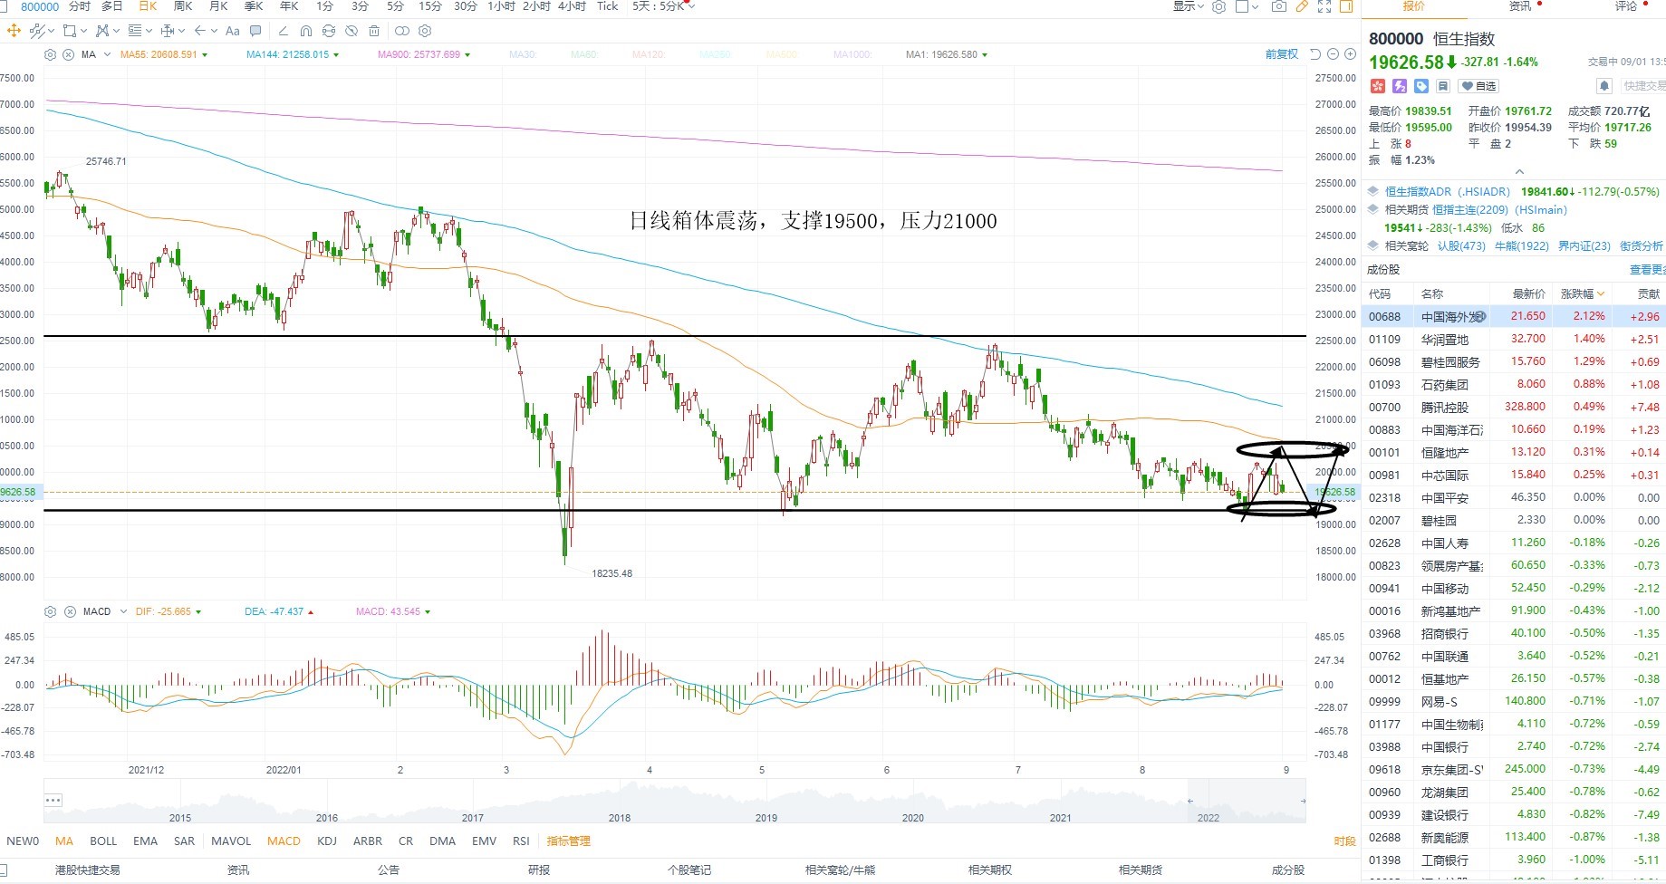Toggle the magnet snap tool
Image resolution: width=1666 pixels, height=884 pixels.
pyautogui.click(x=306, y=31)
